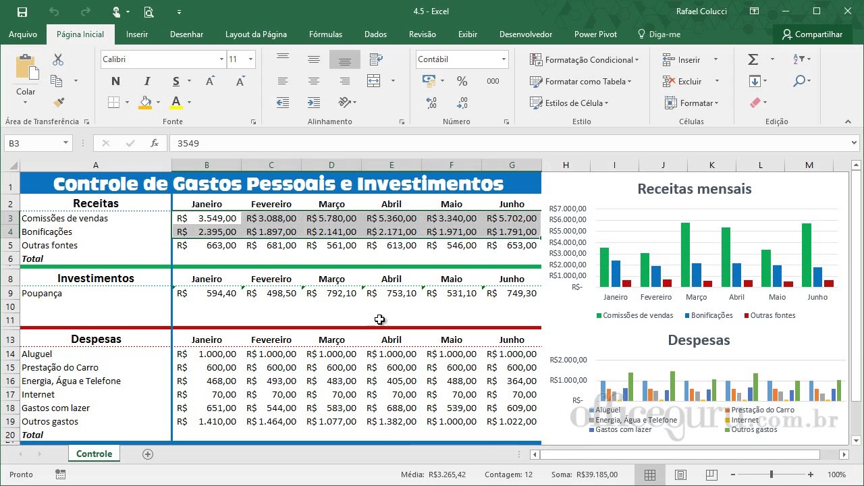Click the Cut scissors icon
This screenshot has height=486, width=864.
pyautogui.click(x=58, y=60)
